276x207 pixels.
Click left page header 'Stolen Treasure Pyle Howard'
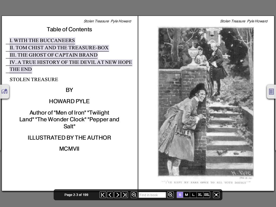point(107,21)
